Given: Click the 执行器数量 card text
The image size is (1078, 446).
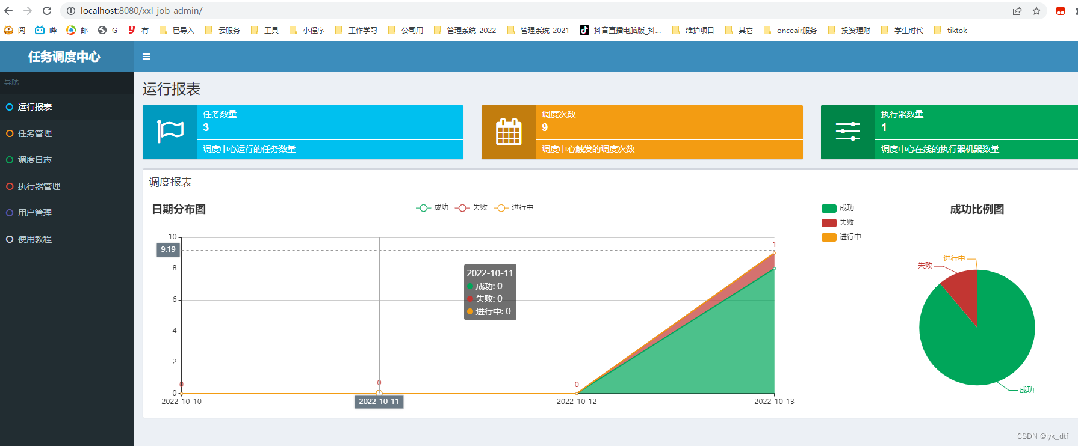Looking at the screenshot, I should [902, 114].
